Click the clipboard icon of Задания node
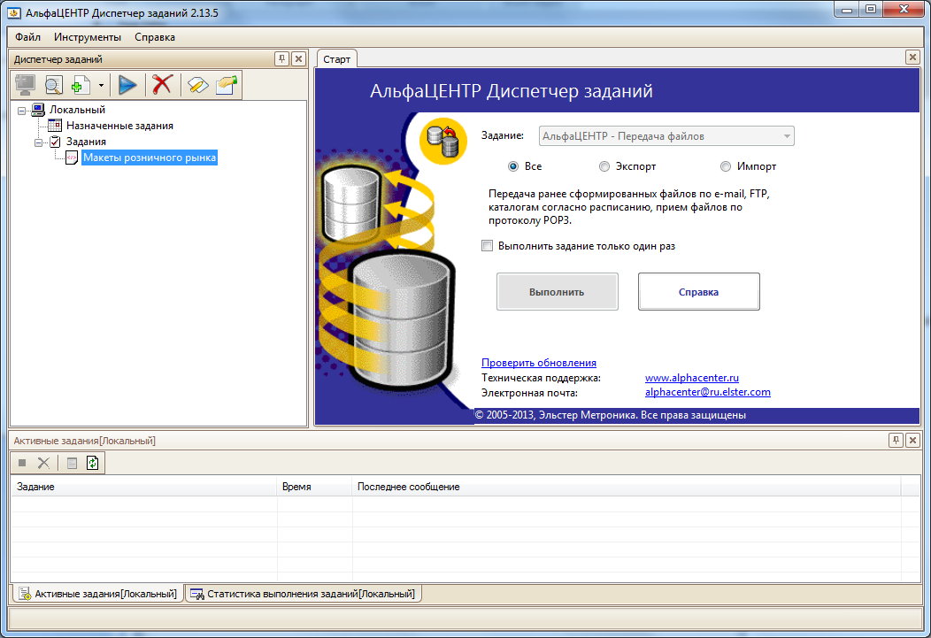 coord(55,142)
